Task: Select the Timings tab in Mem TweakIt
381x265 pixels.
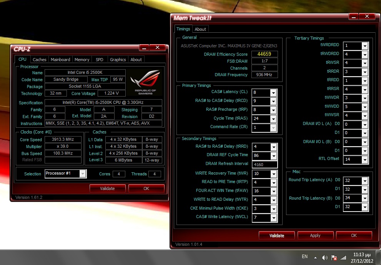Action: pyautogui.click(x=183, y=29)
